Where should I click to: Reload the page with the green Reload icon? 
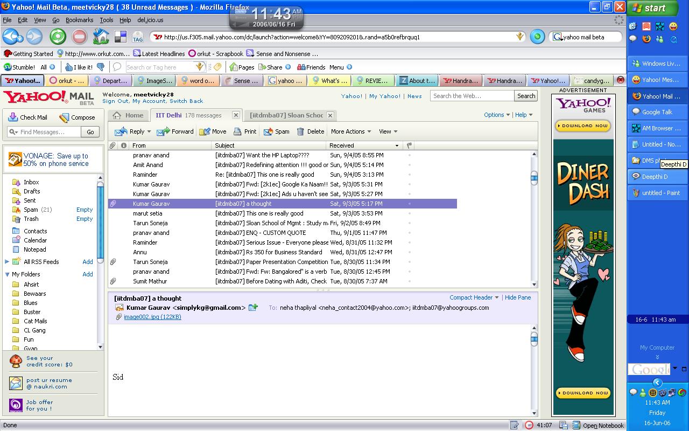pos(58,37)
